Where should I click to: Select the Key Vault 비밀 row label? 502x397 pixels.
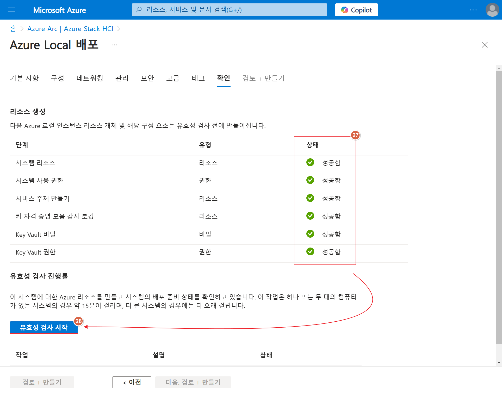tap(36, 234)
